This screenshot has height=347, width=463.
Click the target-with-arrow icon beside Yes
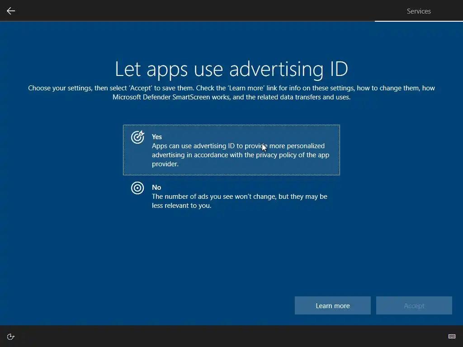137,137
